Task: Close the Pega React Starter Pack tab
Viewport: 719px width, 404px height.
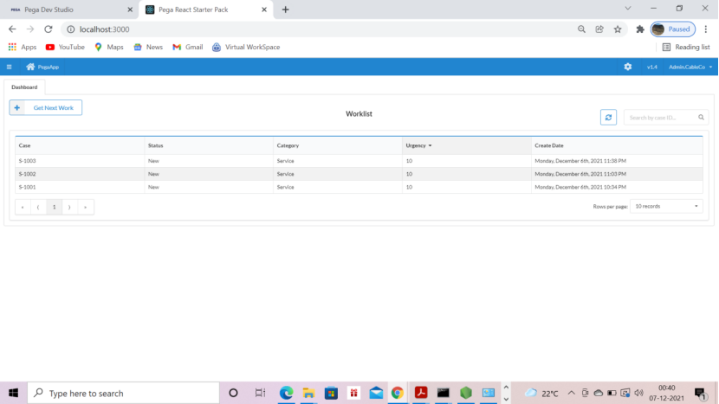Action: (x=264, y=10)
